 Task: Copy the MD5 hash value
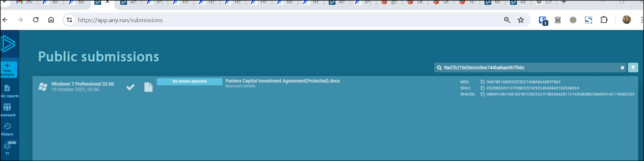coord(483,82)
